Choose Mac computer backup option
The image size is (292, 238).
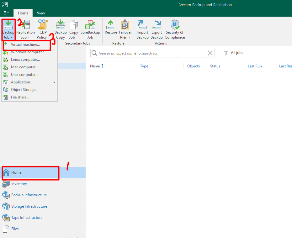click(29, 67)
